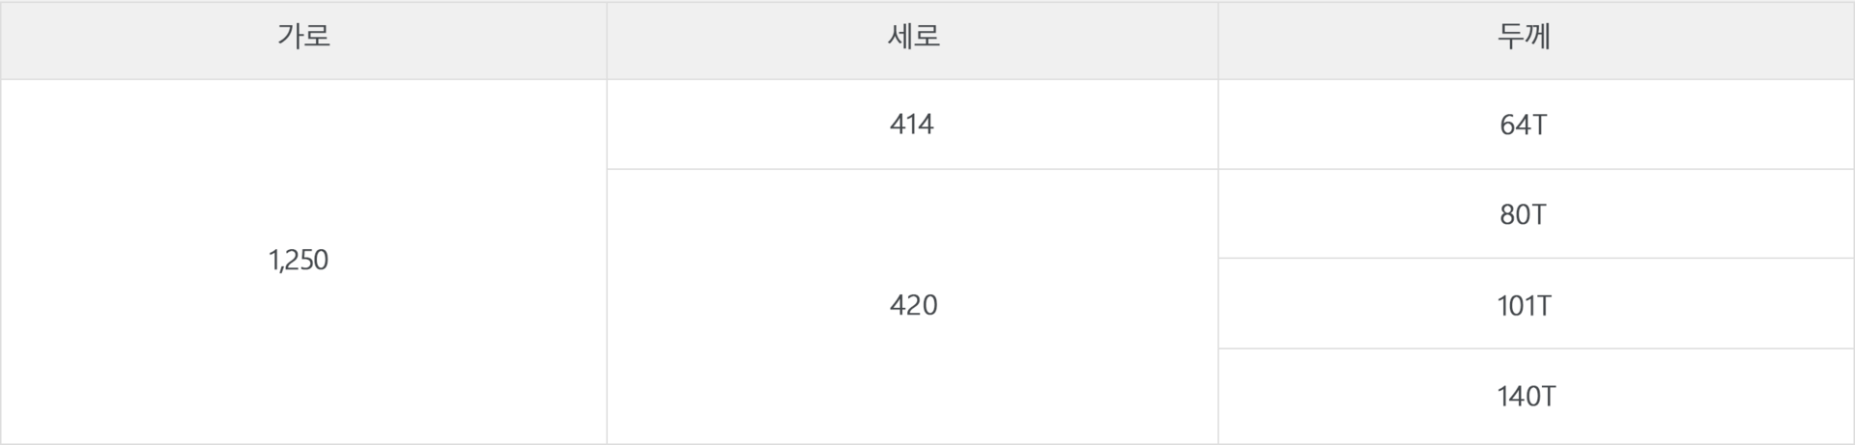Click the 64T thickness cell
1855x445 pixels.
point(1524,125)
